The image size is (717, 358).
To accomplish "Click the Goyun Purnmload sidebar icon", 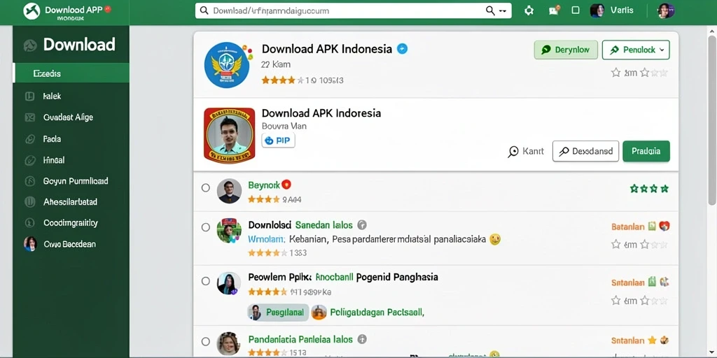I will pos(29,181).
